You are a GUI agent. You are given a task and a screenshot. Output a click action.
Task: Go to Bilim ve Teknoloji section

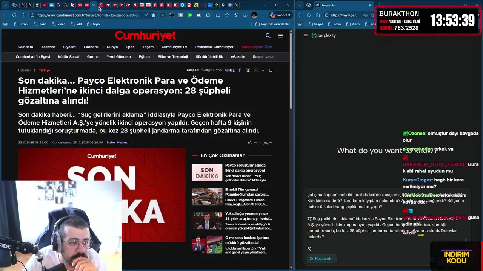(x=172, y=57)
